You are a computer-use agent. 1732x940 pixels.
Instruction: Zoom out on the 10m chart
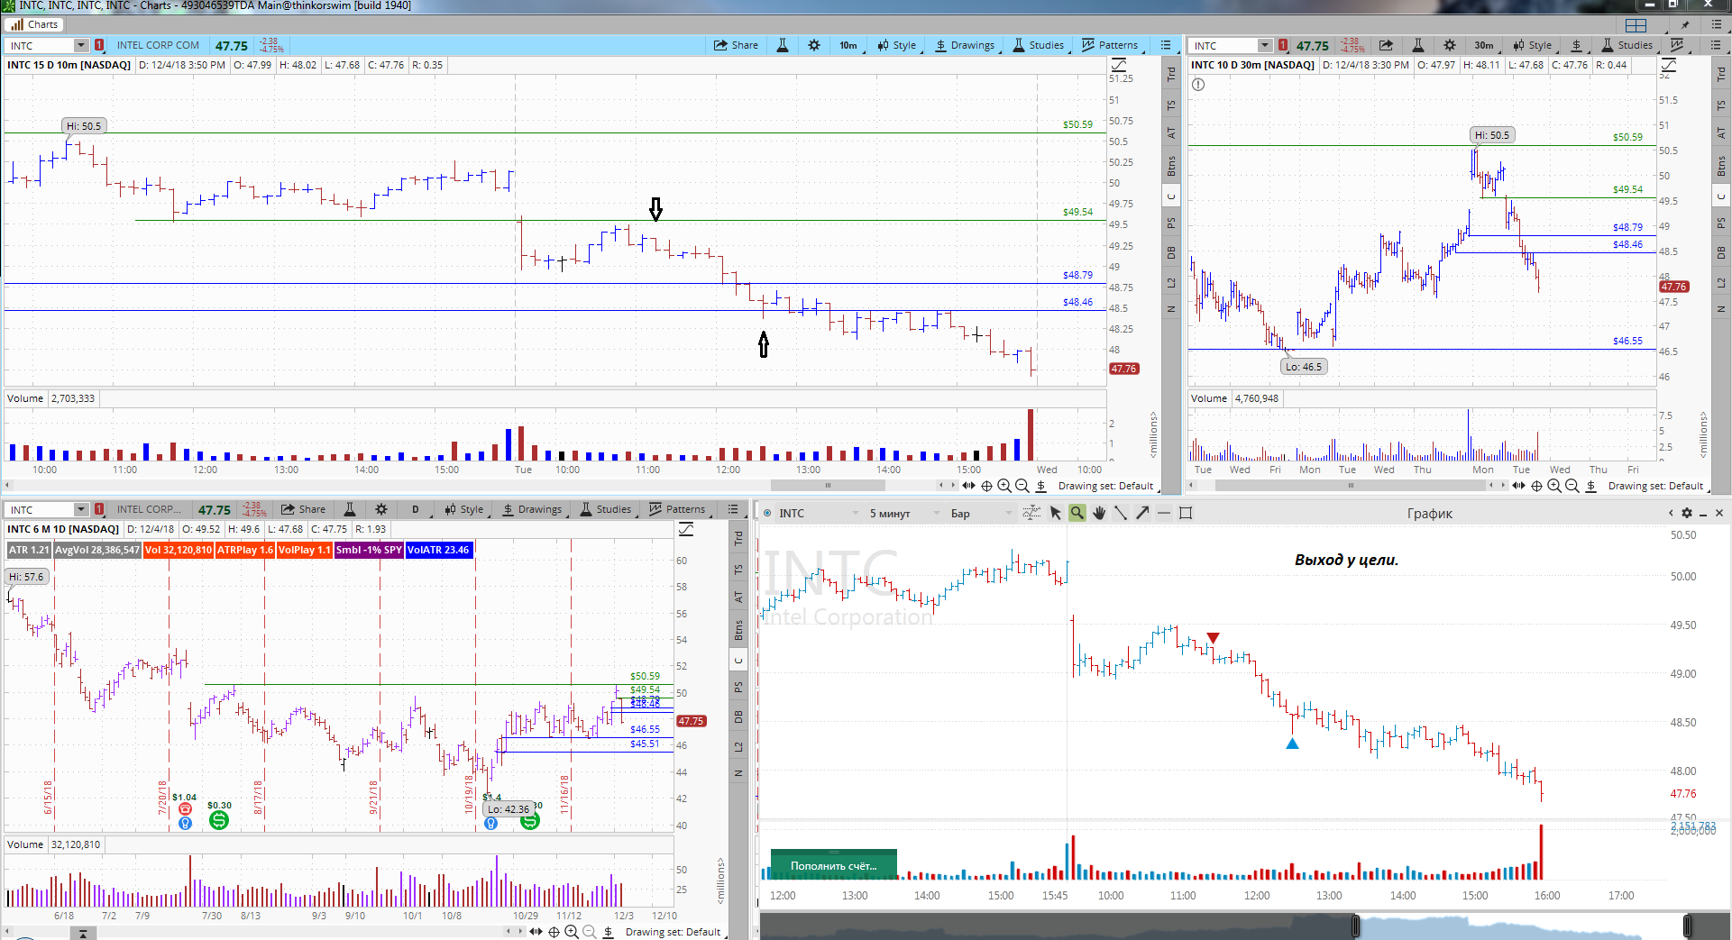click(1022, 486)
